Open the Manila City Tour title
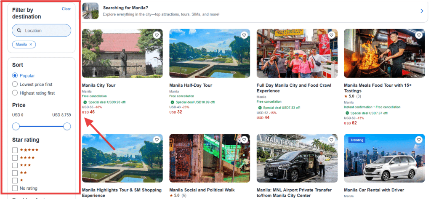This screenshot has width=431, height=199. (x=98, y=85)
